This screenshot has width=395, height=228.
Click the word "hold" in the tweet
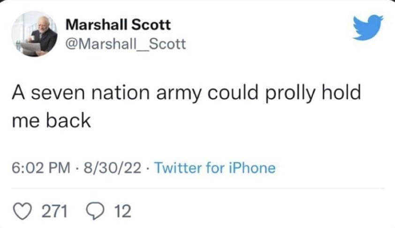343,92
